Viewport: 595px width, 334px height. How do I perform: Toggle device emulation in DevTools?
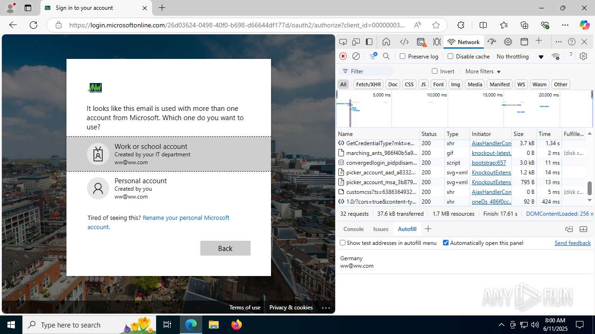(356, 42)
